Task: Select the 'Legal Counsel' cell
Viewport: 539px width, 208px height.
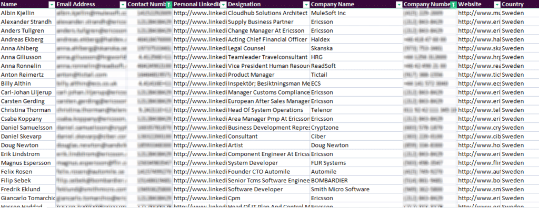Action: coord(268,48)
